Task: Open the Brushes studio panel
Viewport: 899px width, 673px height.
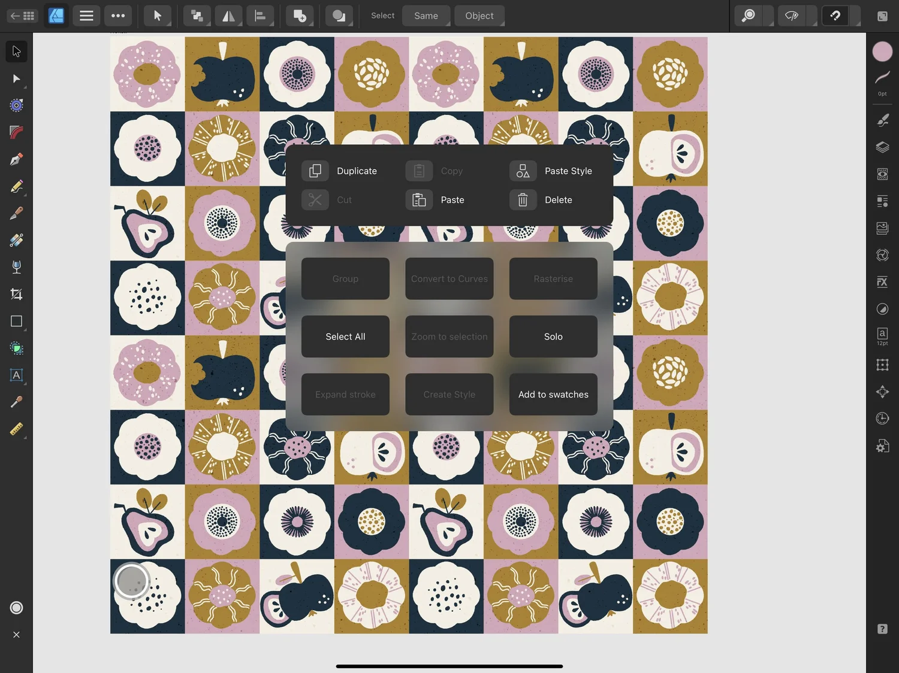Action: [882, 120]
